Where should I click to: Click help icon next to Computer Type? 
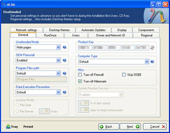click(152, 62)
